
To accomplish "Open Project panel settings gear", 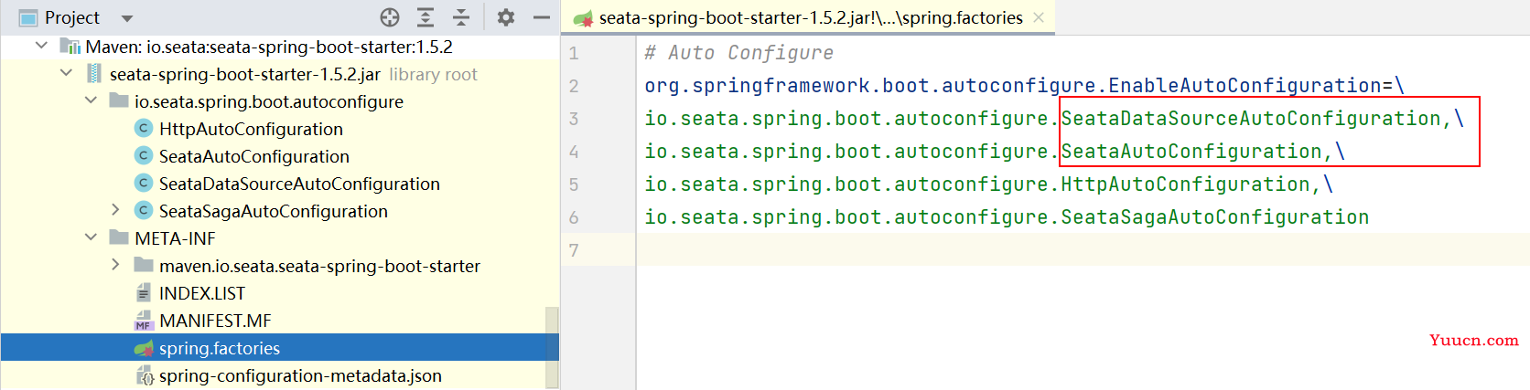I will pyautogui.click(x=506, y=17).
